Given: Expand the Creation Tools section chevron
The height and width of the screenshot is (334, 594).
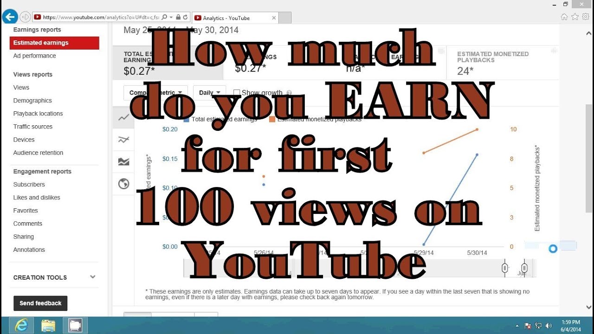Looking at the screenshot, I should click(93, 277).
